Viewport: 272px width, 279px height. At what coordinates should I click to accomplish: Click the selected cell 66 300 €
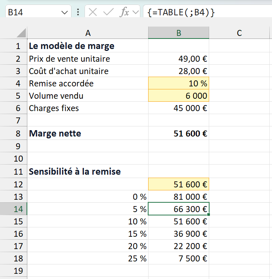click(x=178, y=209)
